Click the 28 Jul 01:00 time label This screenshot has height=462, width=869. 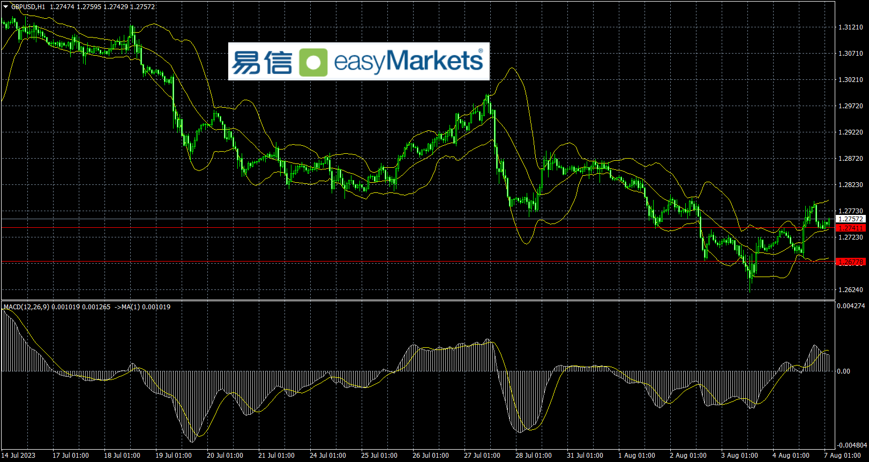pos(534,456)
